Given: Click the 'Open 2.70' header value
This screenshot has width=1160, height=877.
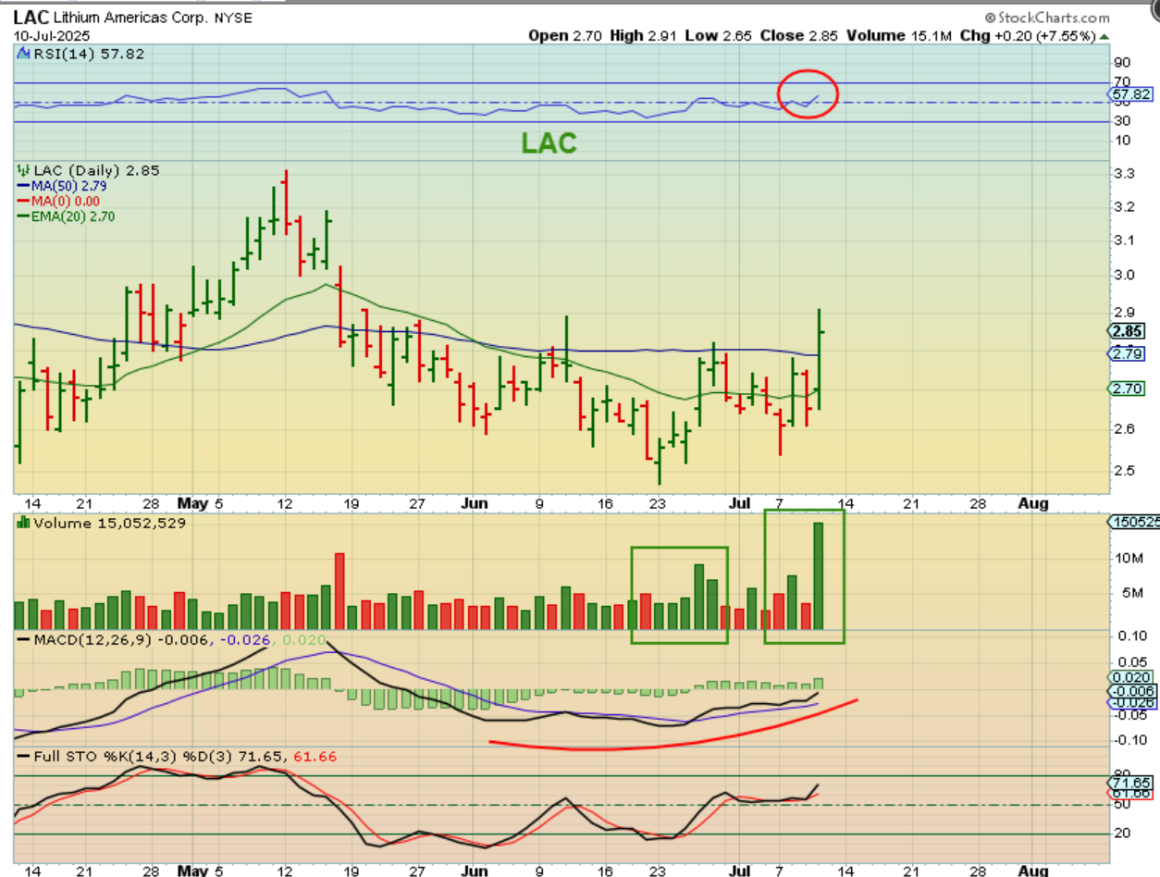Looking at the screenshot, I should pos(564,36).
